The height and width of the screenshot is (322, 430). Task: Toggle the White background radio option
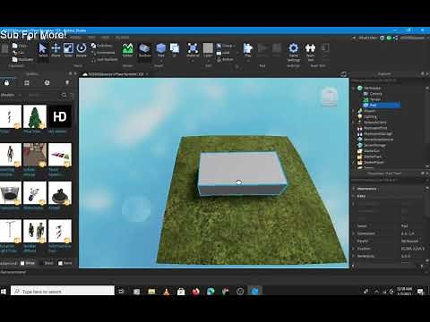[22, 263]
